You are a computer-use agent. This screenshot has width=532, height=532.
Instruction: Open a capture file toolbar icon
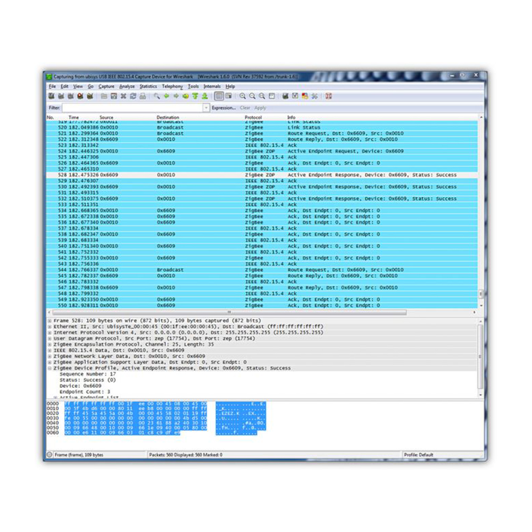(104, 96)
